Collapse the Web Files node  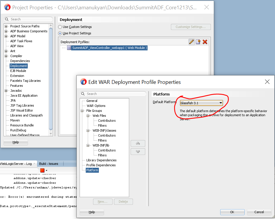click(x=88, y=116)
